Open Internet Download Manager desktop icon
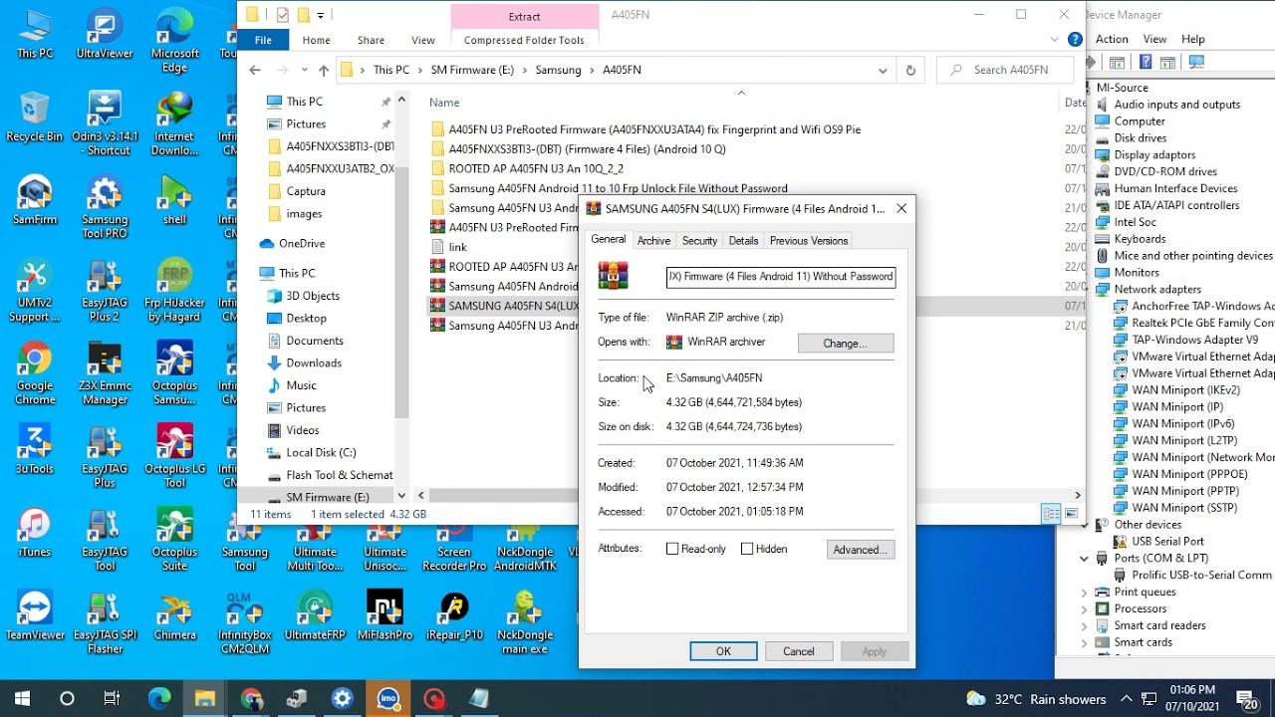Image resolution: width=1275 pixels, height=717 pixels. pyautogui.click(x=174, y=124)
